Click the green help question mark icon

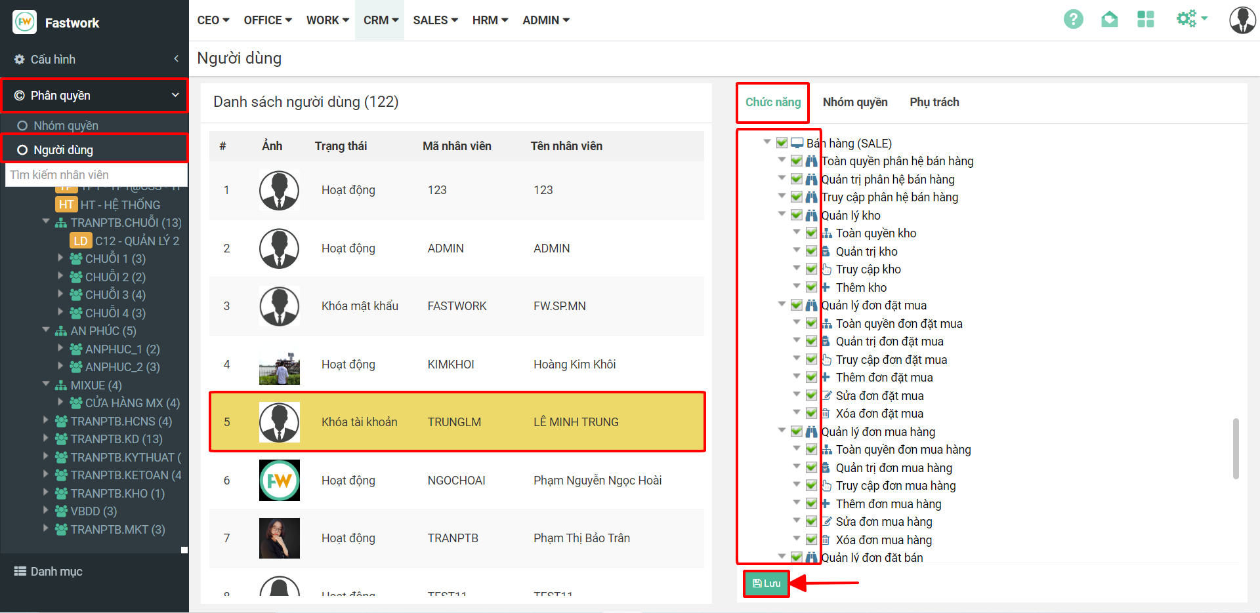point(1073,20)
